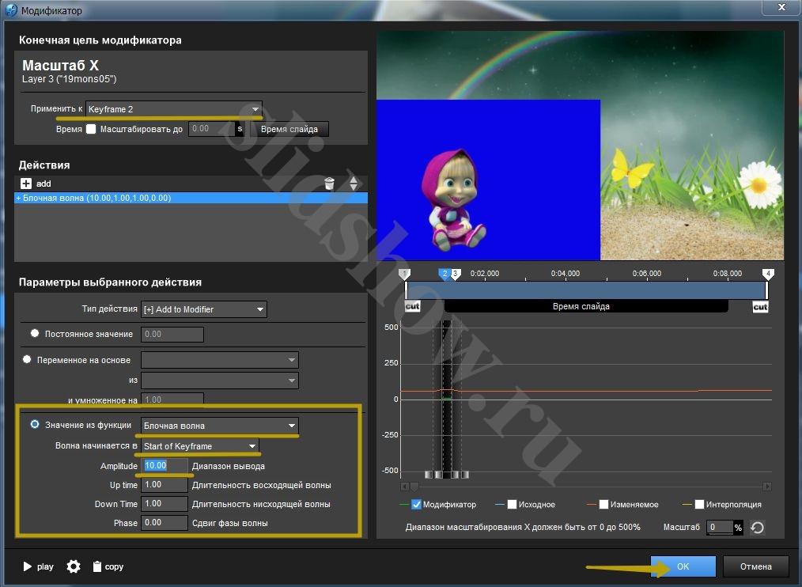Delete selected action with trash icon

[x=329, y=184]
